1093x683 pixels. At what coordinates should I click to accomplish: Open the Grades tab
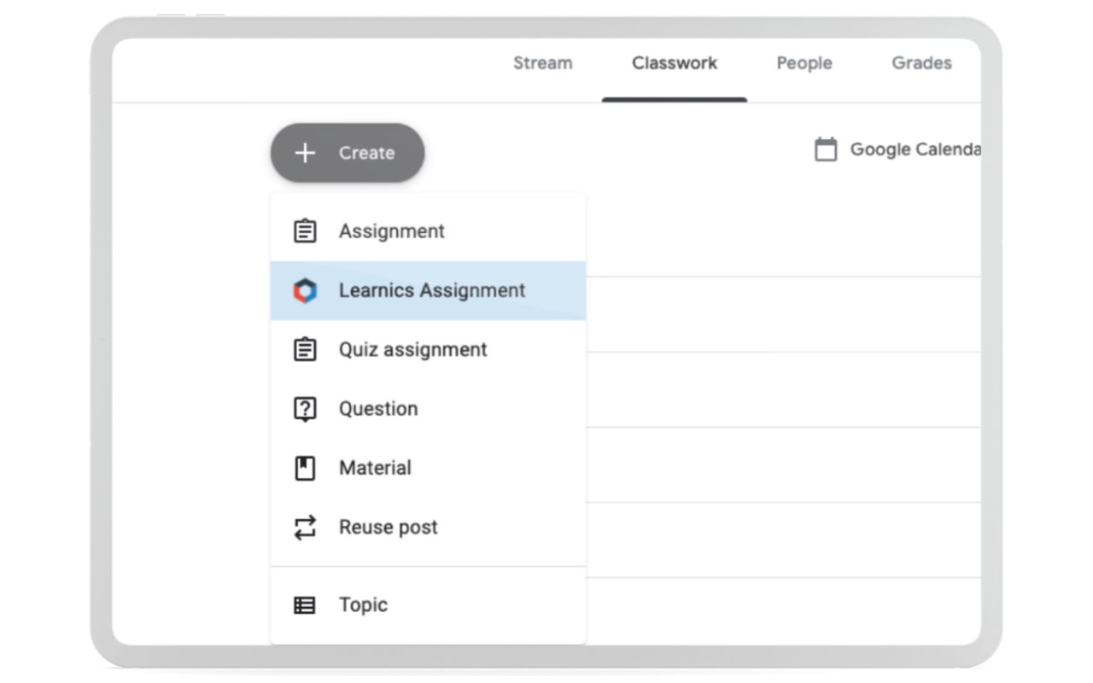(x=921, y=63)
